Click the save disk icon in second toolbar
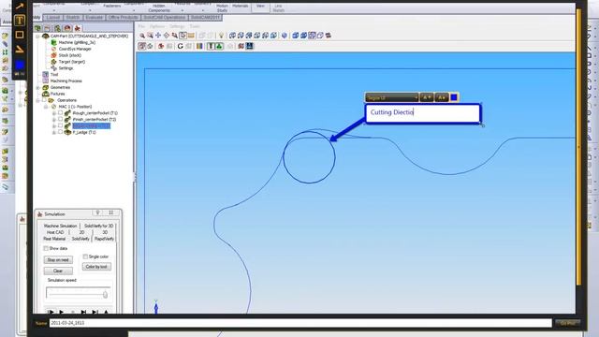 [250, 46]
